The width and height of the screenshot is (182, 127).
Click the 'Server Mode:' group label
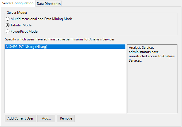click(17, 13)
